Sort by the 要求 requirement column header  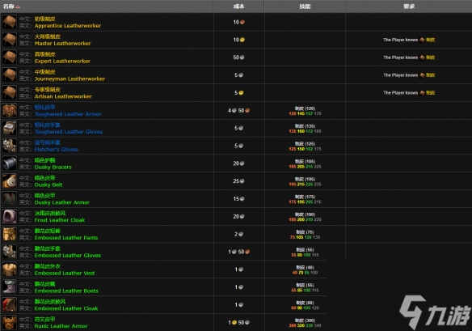pos(409,6)
